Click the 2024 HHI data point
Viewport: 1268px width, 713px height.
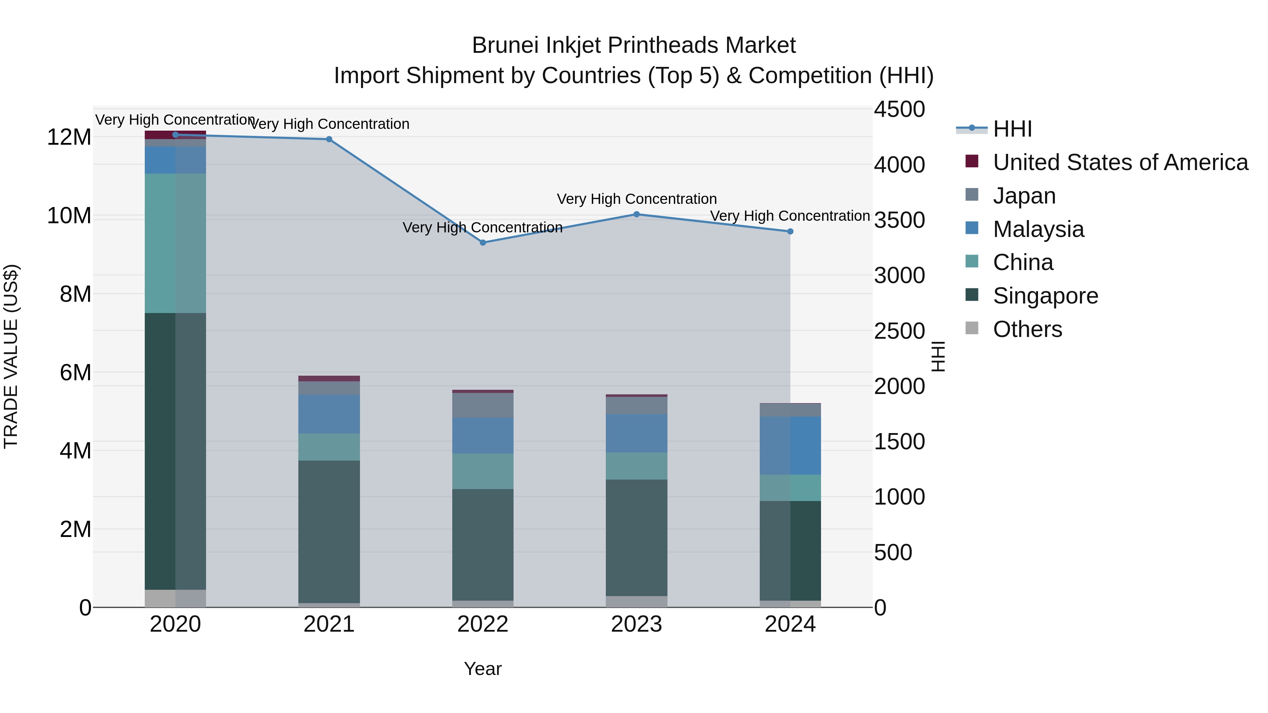click(x=790, y=231)
